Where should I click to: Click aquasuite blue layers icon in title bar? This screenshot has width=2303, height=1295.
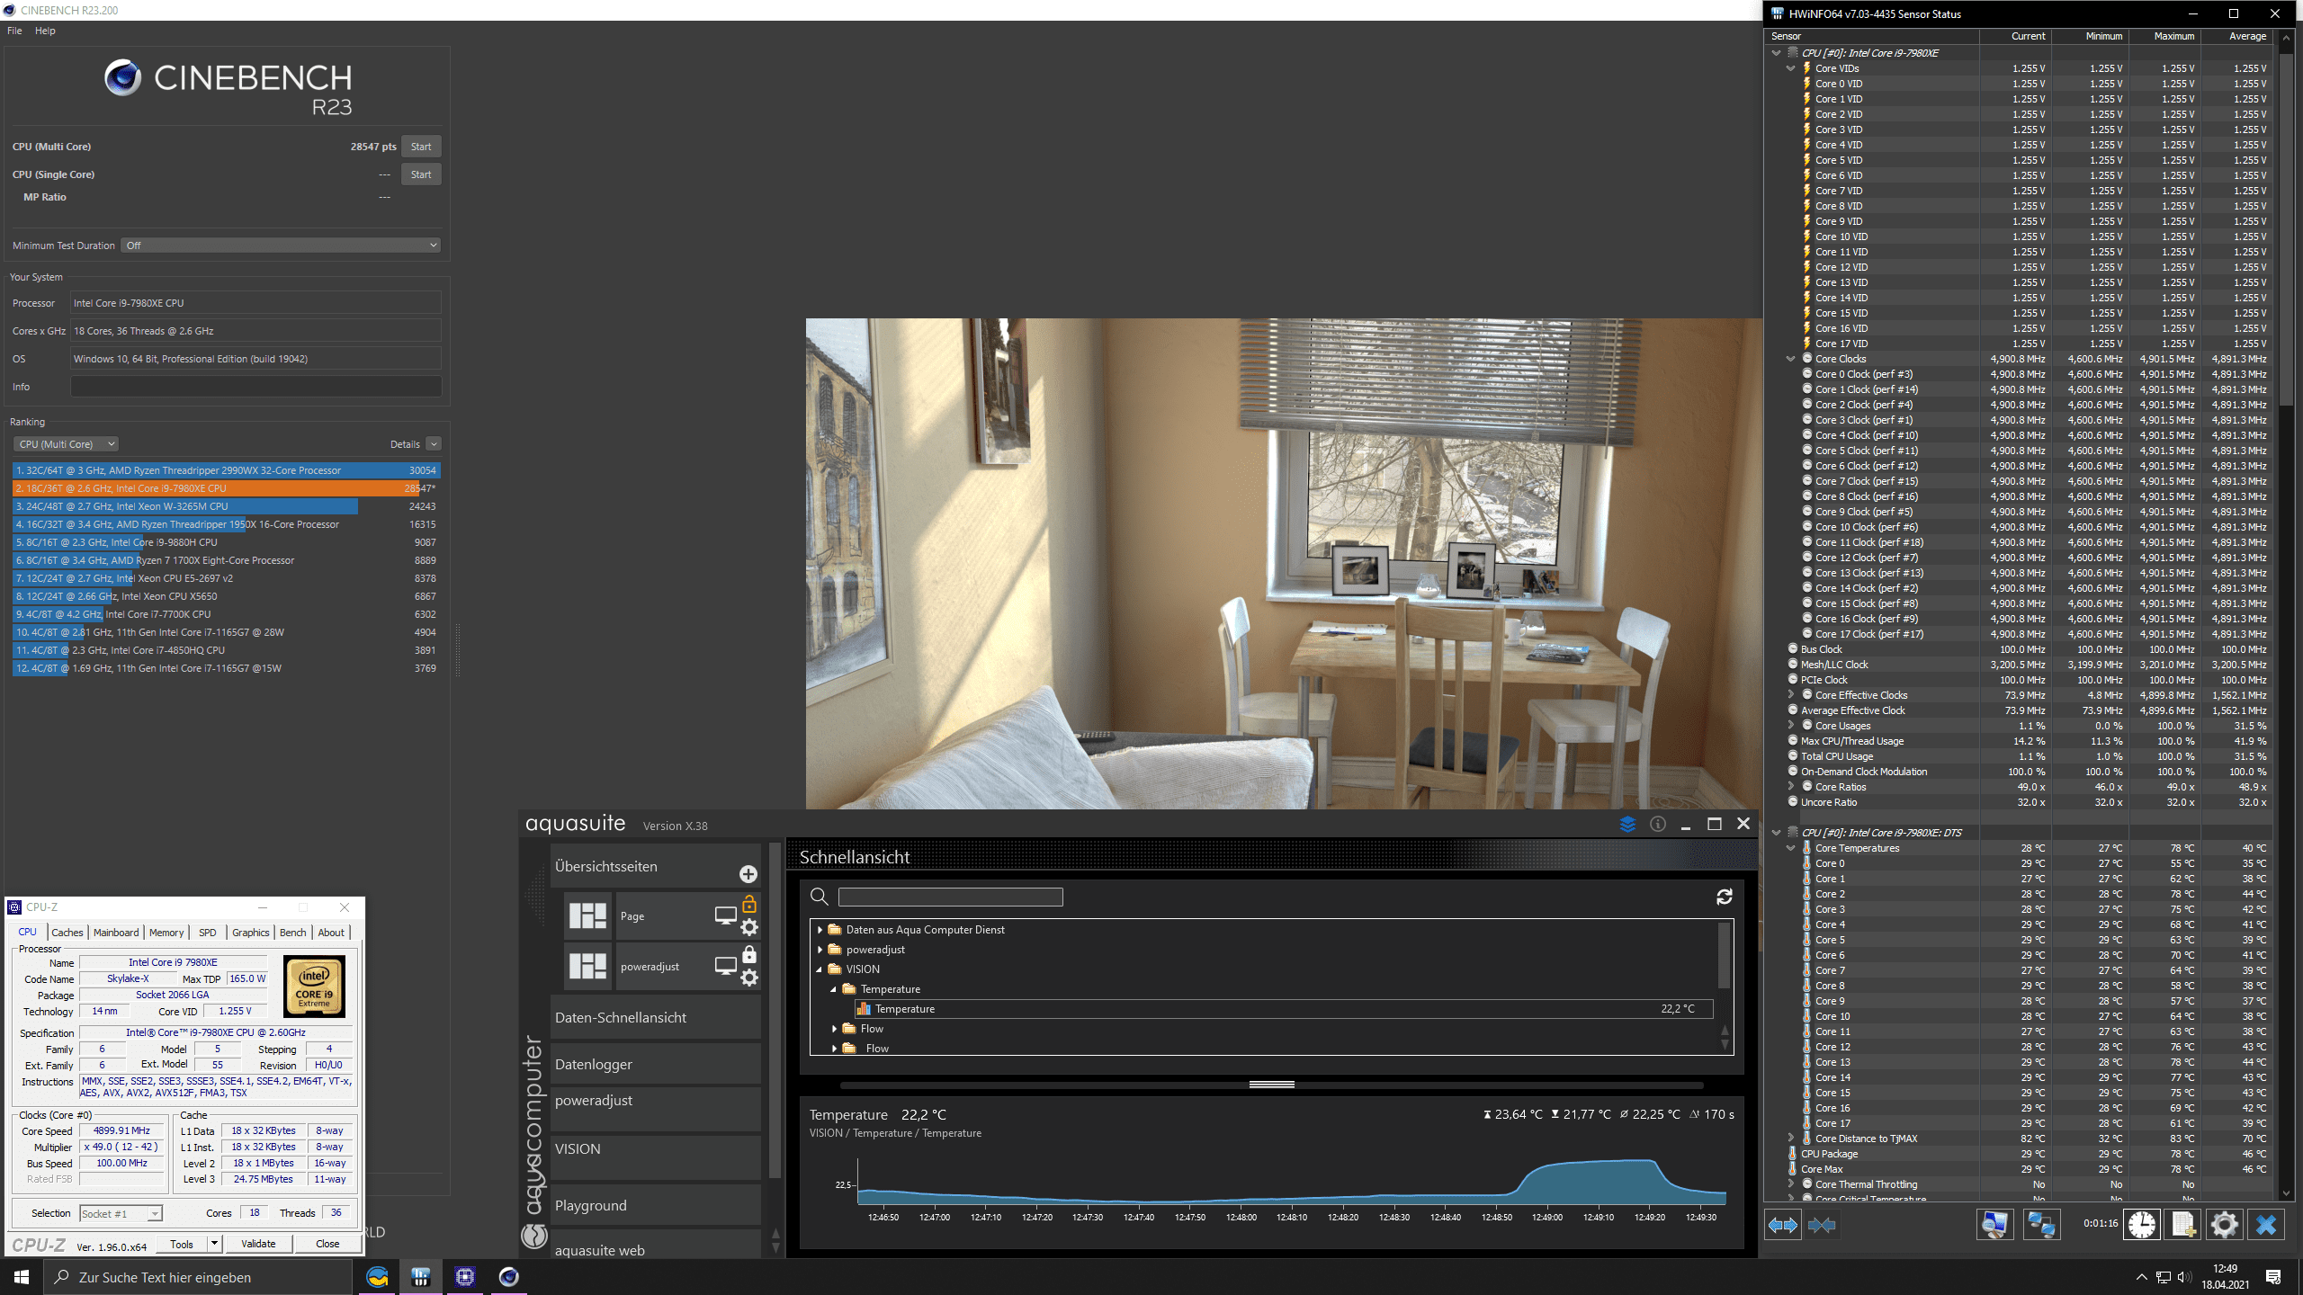1627,824
